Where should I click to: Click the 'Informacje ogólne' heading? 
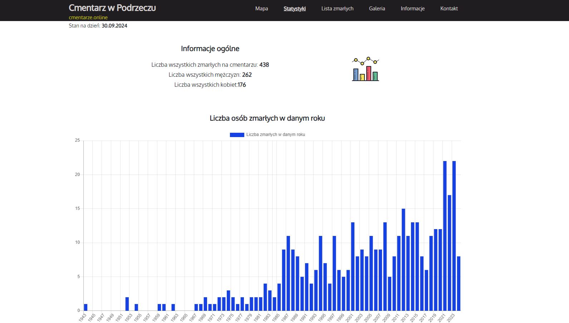point(210,49)
